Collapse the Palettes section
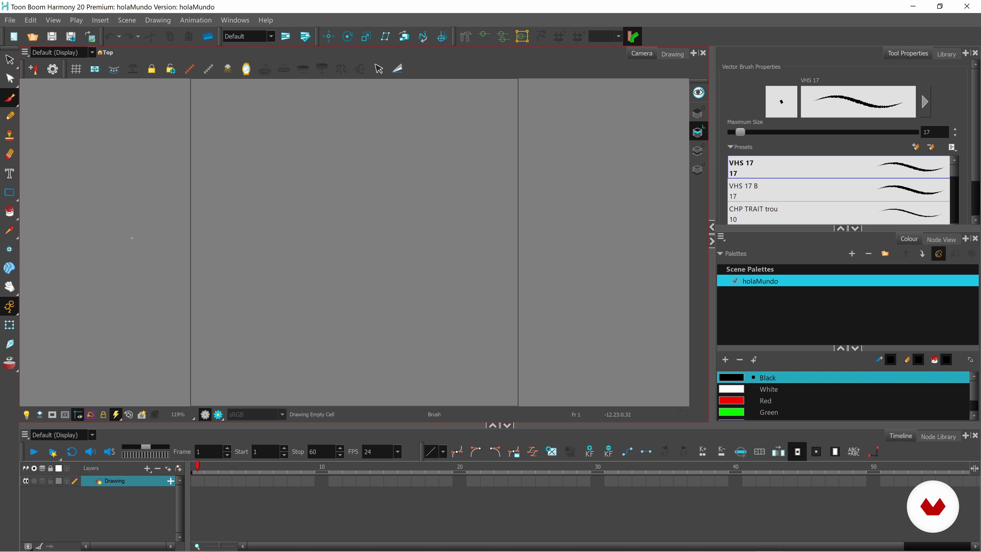981x552 pixels. coord(720,254)
